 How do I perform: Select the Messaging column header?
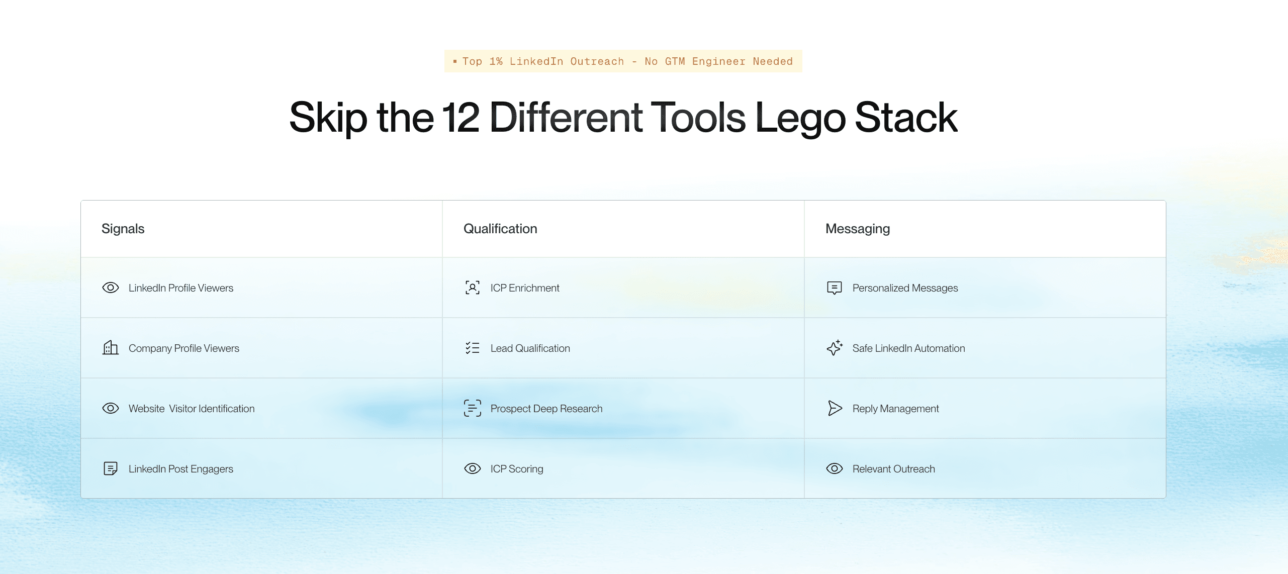858,229
